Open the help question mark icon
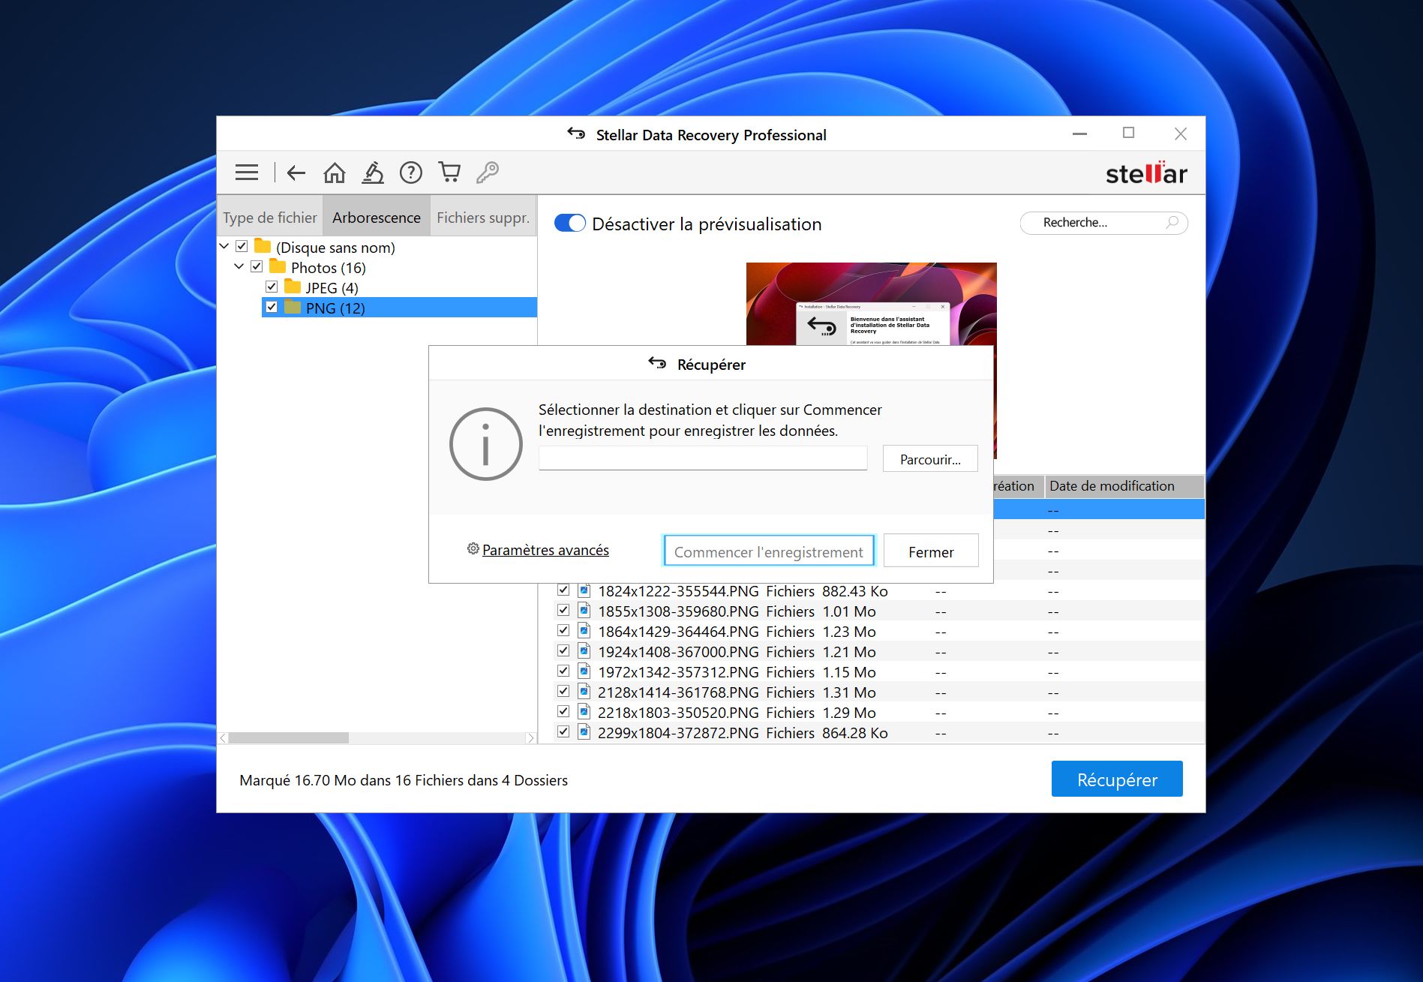Viewport: 1423px width, 982px height. 410,173
